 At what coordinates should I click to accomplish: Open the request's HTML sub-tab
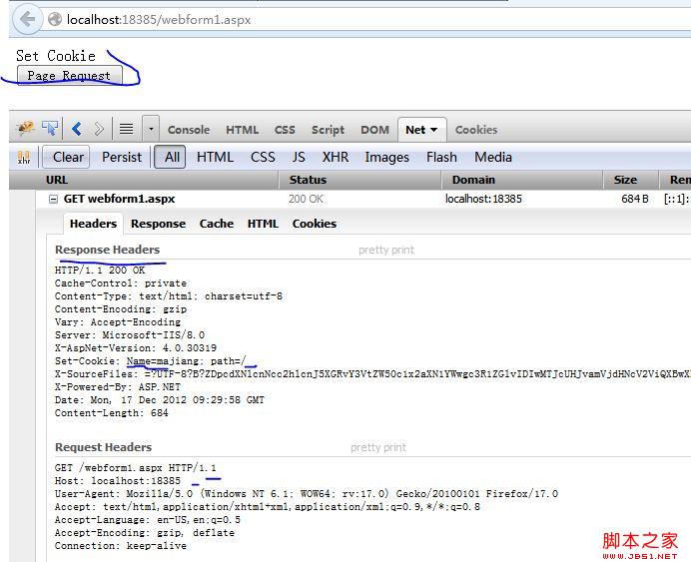click(263, 224)
